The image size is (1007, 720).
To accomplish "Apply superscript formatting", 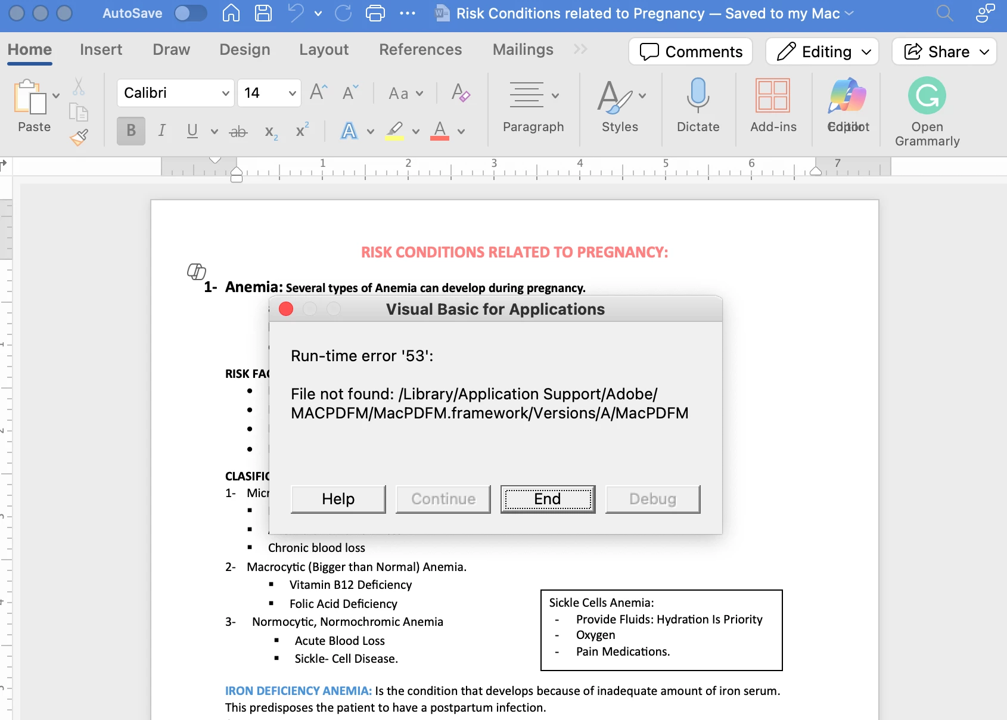I will pyautogui.click(x=302, y=131).
